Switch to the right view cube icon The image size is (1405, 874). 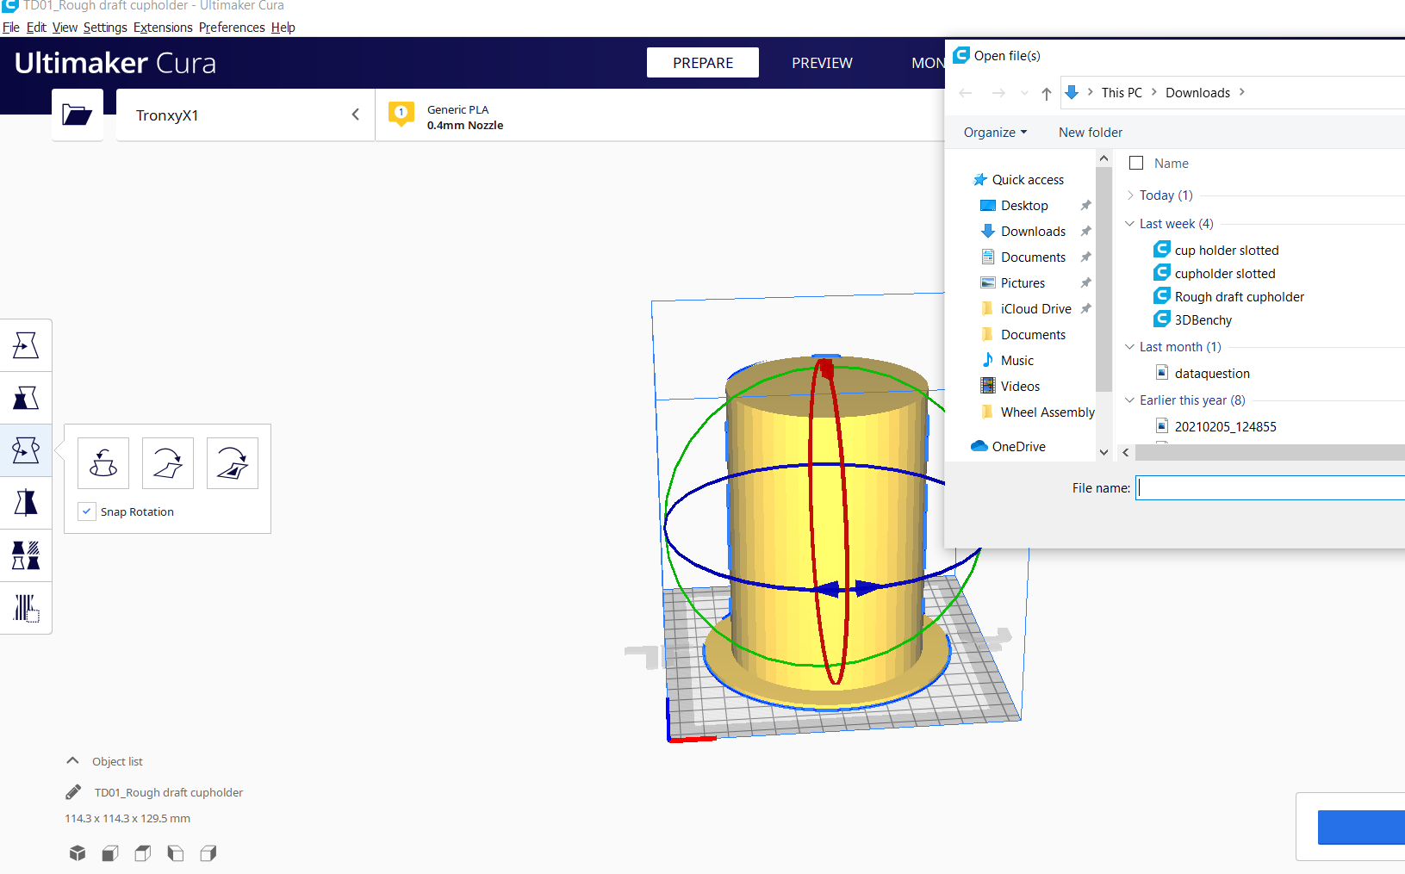click(x=208, y=853)
